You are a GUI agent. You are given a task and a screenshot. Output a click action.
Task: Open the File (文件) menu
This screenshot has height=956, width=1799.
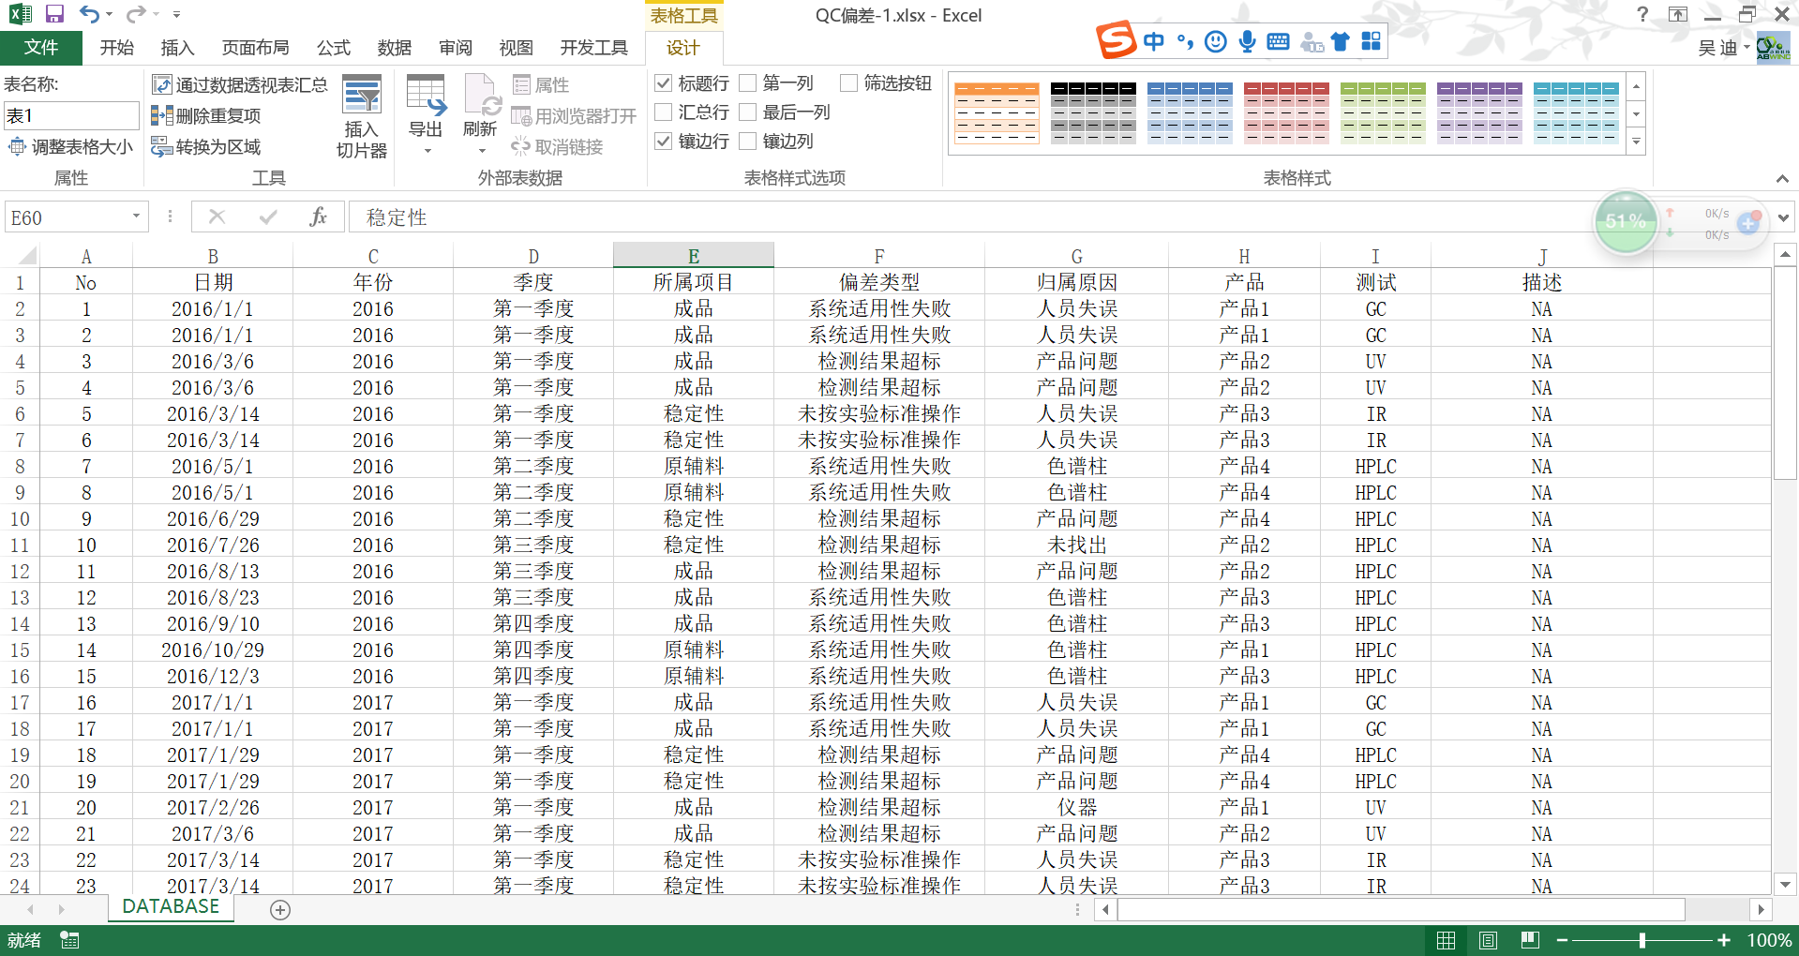tap(41, 48)
